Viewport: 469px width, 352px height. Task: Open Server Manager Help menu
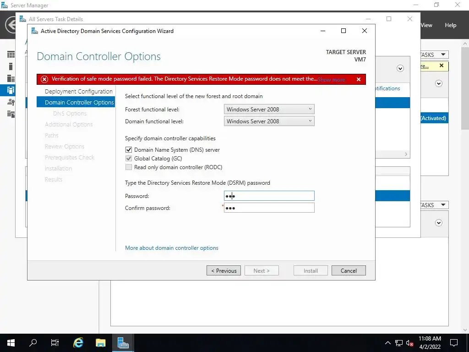(x=451, y=25)
